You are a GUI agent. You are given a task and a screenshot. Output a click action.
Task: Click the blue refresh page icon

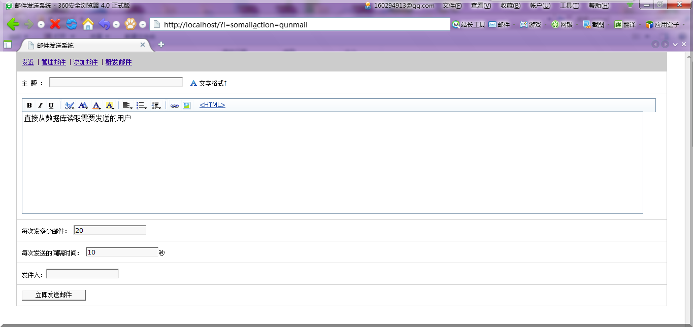72,24
